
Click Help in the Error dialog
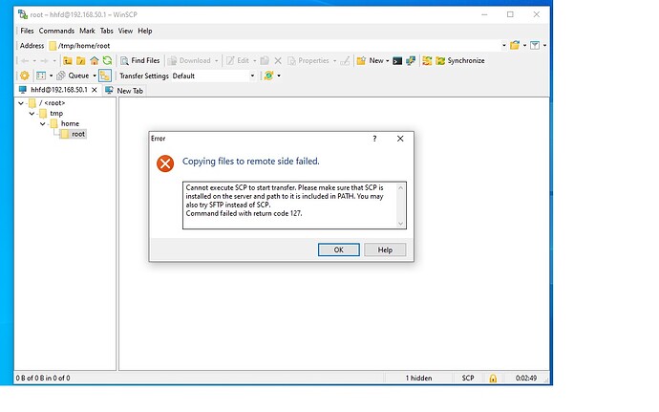pyautogui.click(x=385, y=250)
